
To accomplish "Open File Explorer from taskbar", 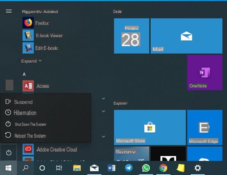I will (77, 168).
